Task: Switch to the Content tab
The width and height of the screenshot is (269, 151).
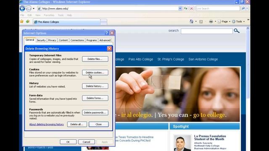Action: (x=63, y=40)
